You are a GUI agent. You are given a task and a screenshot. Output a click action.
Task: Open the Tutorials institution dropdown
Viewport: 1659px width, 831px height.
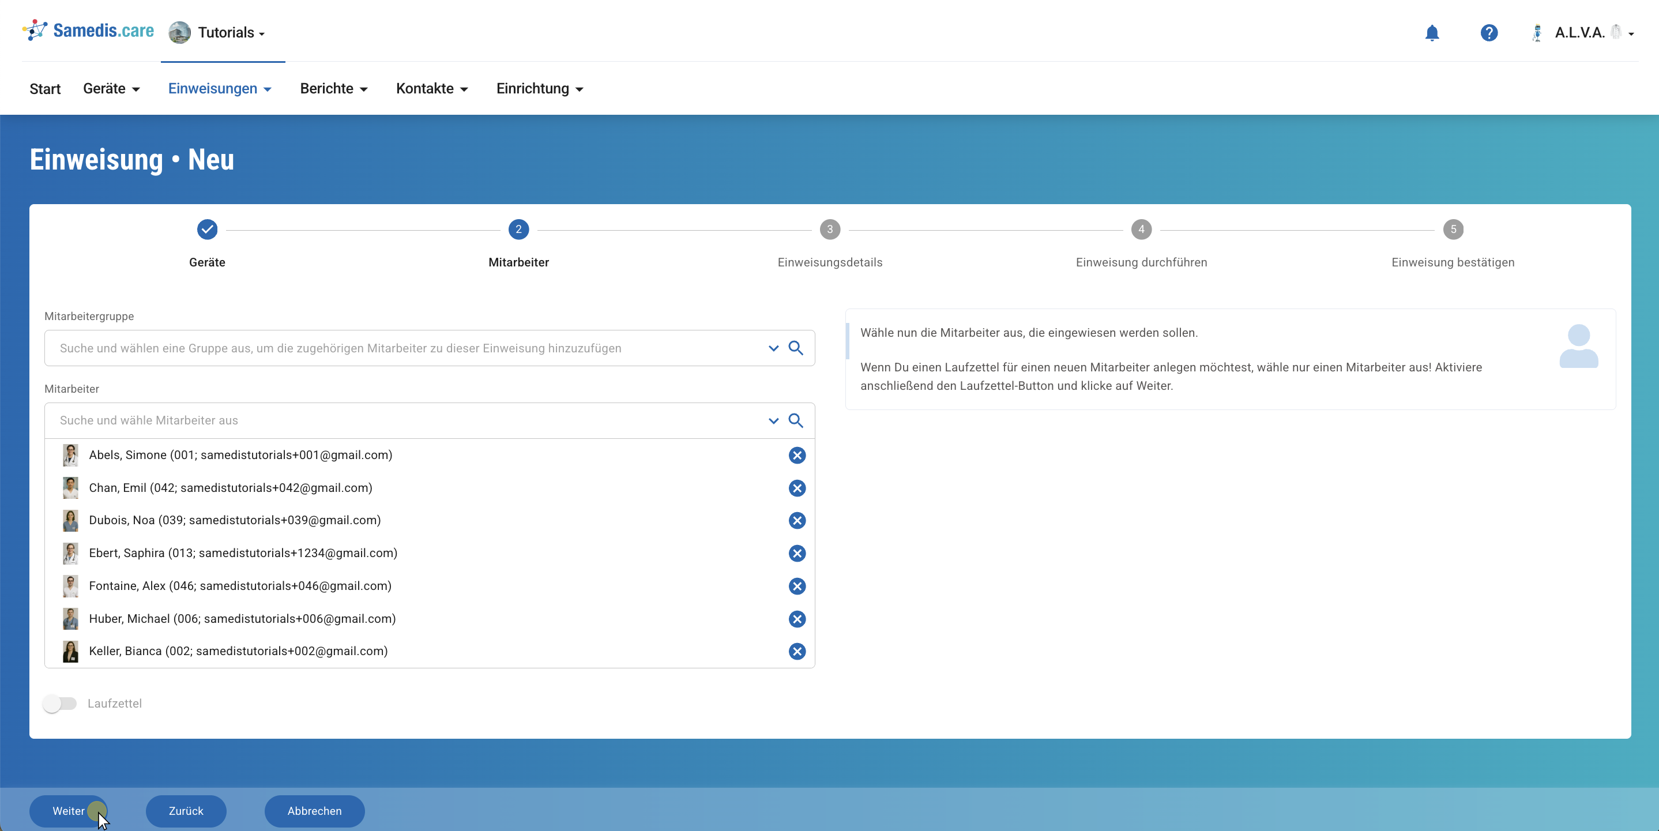tap(217, 33)
